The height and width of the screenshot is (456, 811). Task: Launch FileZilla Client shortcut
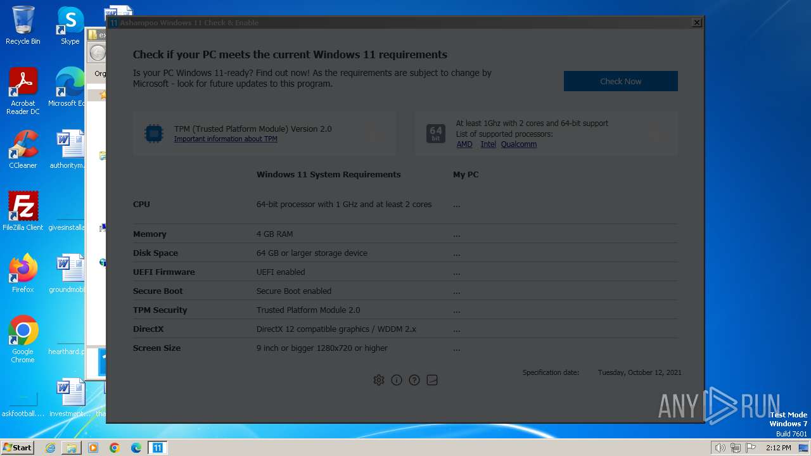tap(23, 212)
